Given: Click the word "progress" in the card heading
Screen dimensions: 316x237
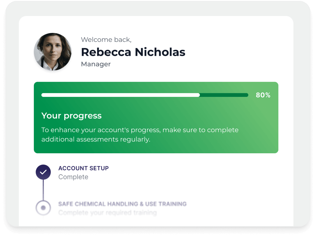Looking at the screenshot, I should [83, 116].
